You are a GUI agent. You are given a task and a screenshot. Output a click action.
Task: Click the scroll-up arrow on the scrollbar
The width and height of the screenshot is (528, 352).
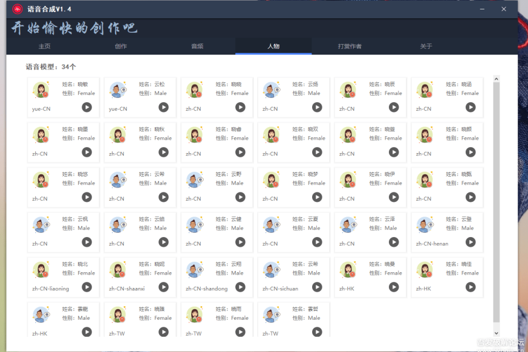[496, 78]
